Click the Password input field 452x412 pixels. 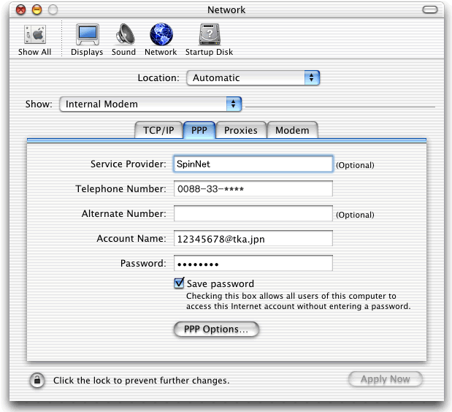pos(253,263)
